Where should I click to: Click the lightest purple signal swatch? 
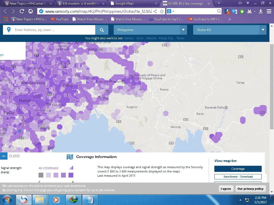(48, 175)
